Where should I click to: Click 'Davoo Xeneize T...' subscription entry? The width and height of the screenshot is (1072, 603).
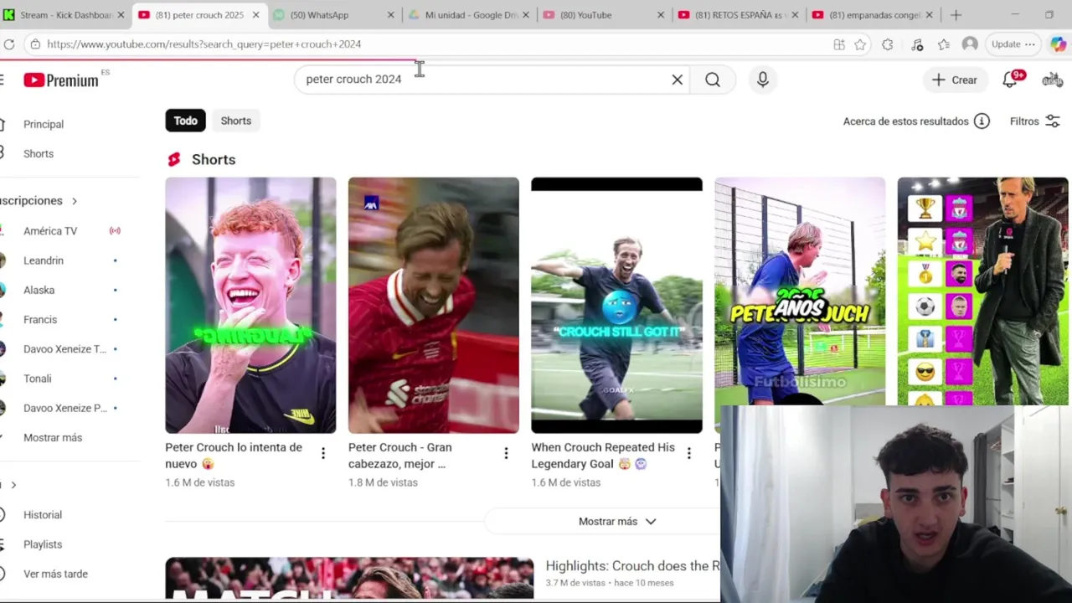coord(64,349)
